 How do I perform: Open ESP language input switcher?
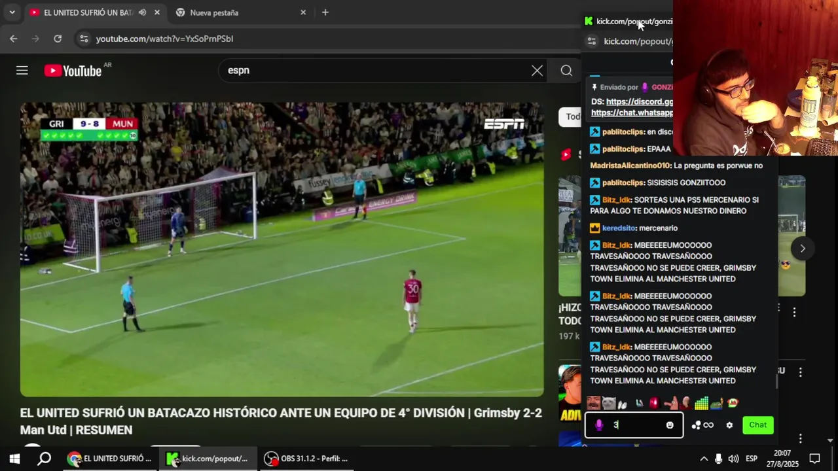pyautogui.click(x=752, y=459)
